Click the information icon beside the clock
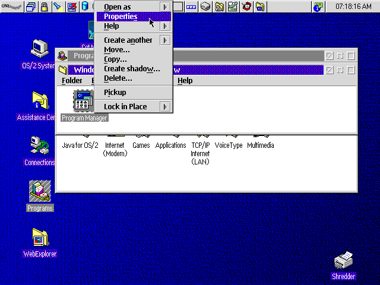Screen dimensions: 380x285 click(318, 7)
